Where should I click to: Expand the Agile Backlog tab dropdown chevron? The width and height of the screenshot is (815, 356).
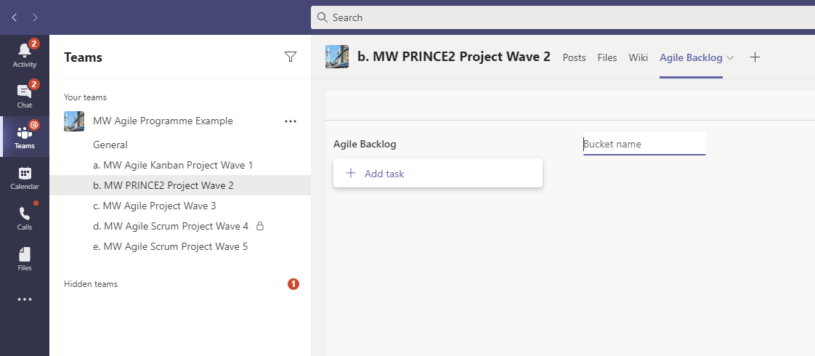pyautogui.click(x=730, y=57)
